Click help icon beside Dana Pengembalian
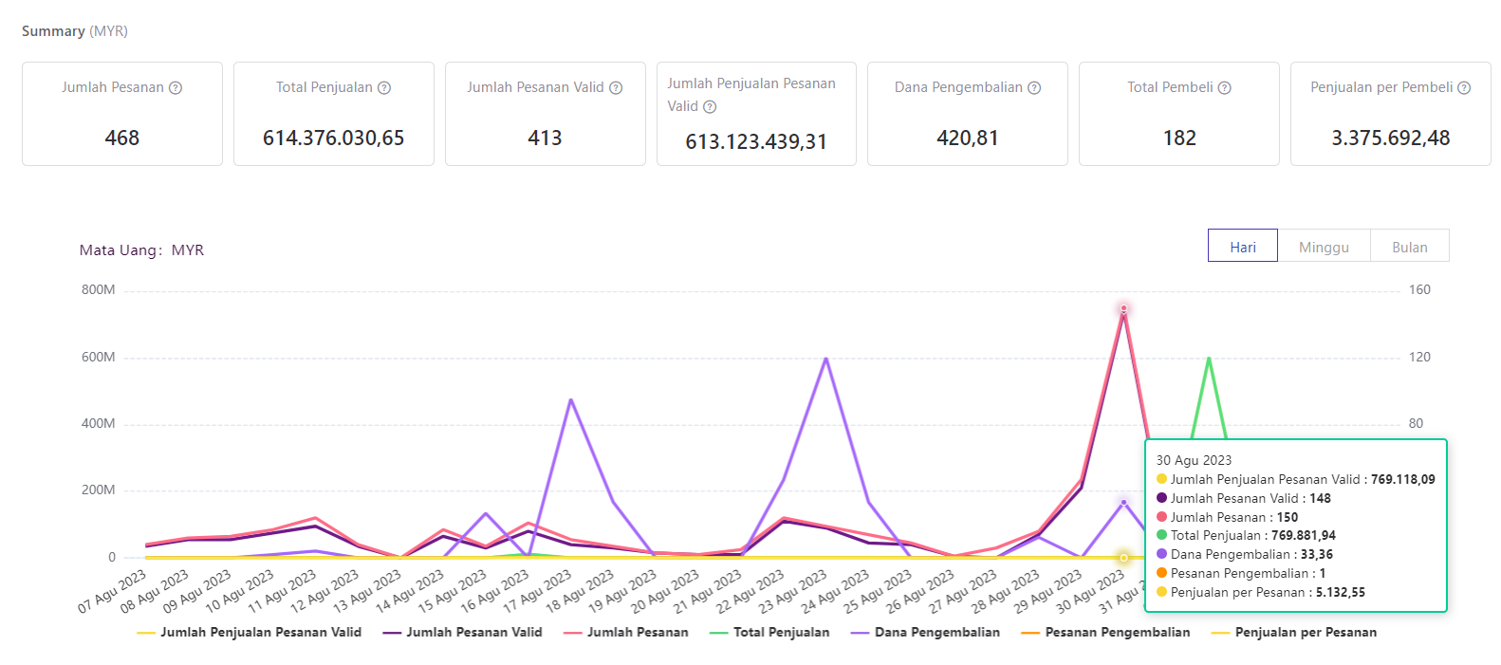This screenshot has height=665, width=1501. 1034,88
